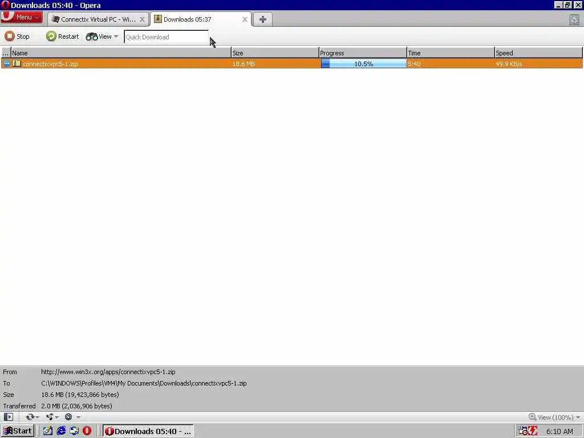Image resolution: width=584 pixels, height=438 pixels.
Task: Minimize the Opera window
Action: pyautogui.click(x=558, y=5)
